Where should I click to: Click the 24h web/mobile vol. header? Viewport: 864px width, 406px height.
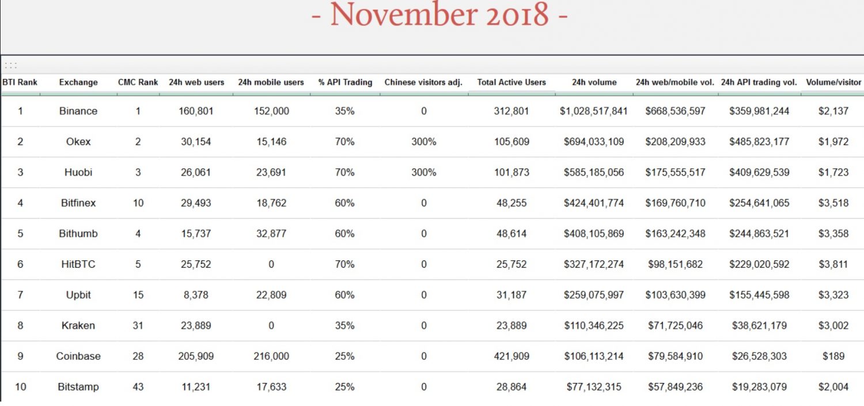click(x=675, y=82)
